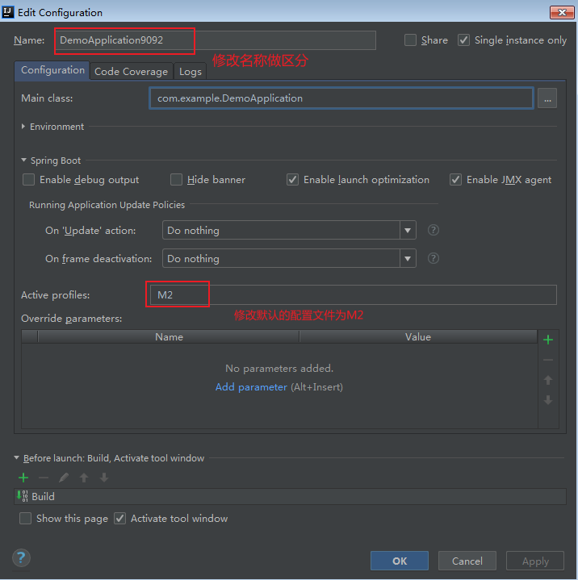Image resolution: width=578 pixels, height=580 pixels.
Task: Click the move down arrow beside parameters table
Action: [x=548, y=400]
